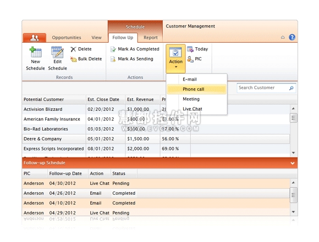
Task: Collapse the Follow-up Schedule panel chevron
Action: pos(293,163)
